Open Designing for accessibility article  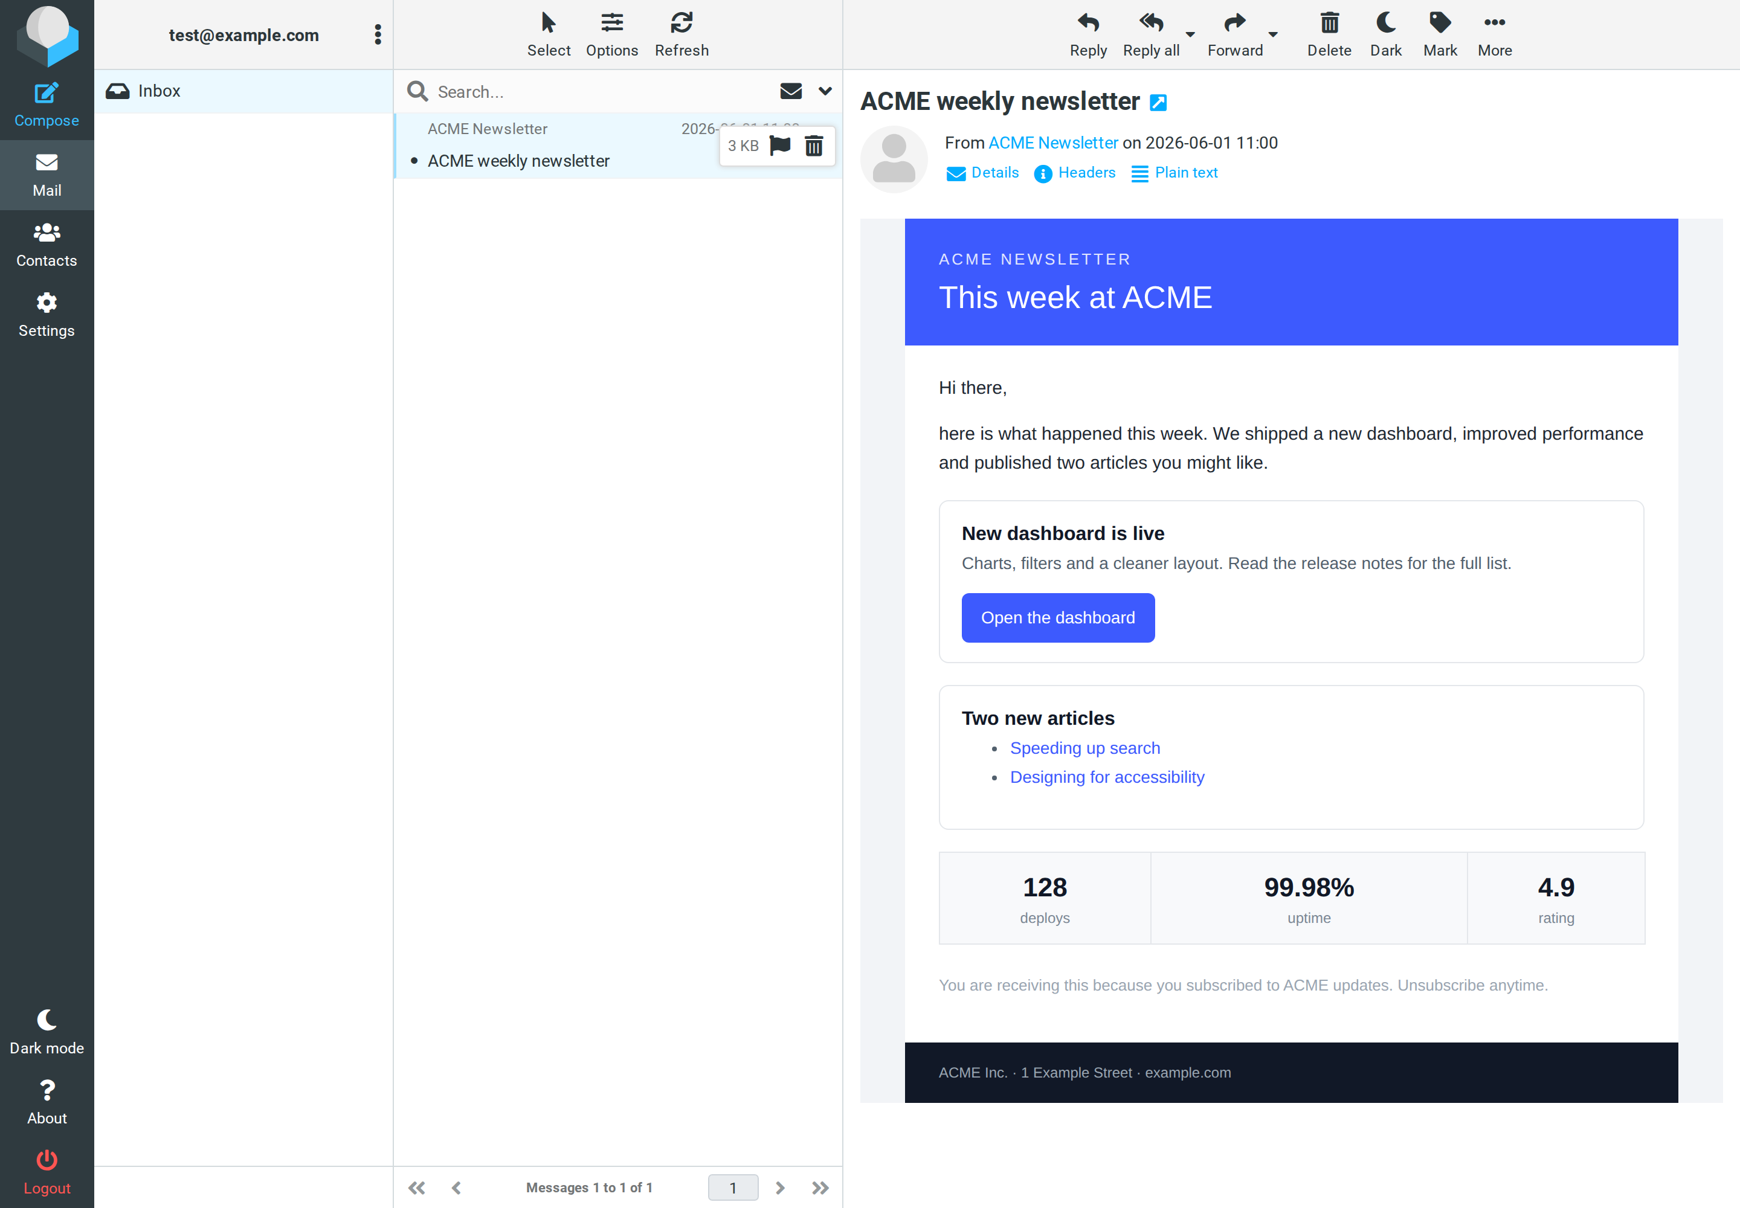tap(1106, 777)
